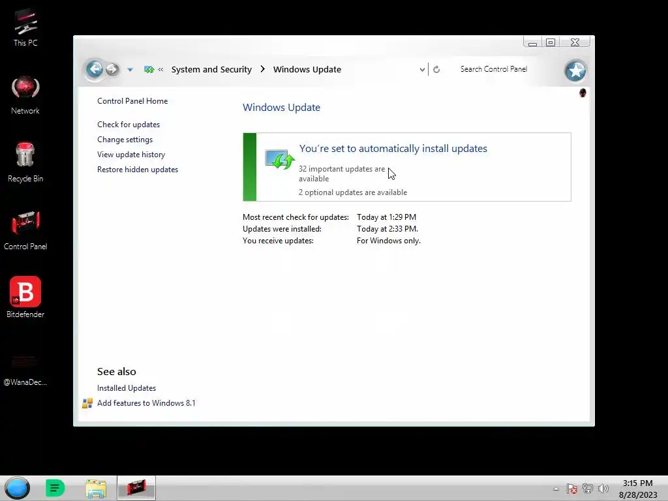The height and width of the screenshot is (501, 668).
Task: Open network tray icon
Action: 588,489
